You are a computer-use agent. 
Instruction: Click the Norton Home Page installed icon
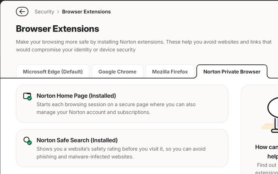(27, 96)
